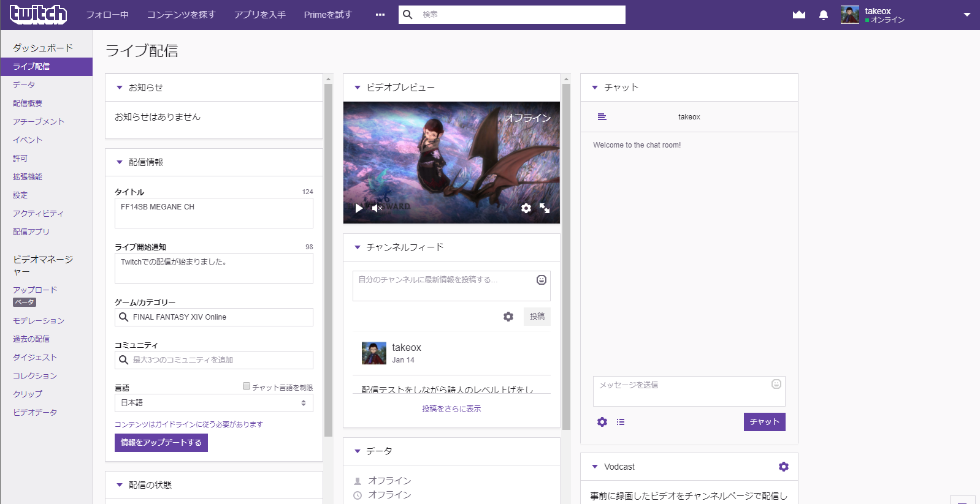Toggle video preview fullscreen
Viewport: 980px width, 504px height.
point(545,208)
